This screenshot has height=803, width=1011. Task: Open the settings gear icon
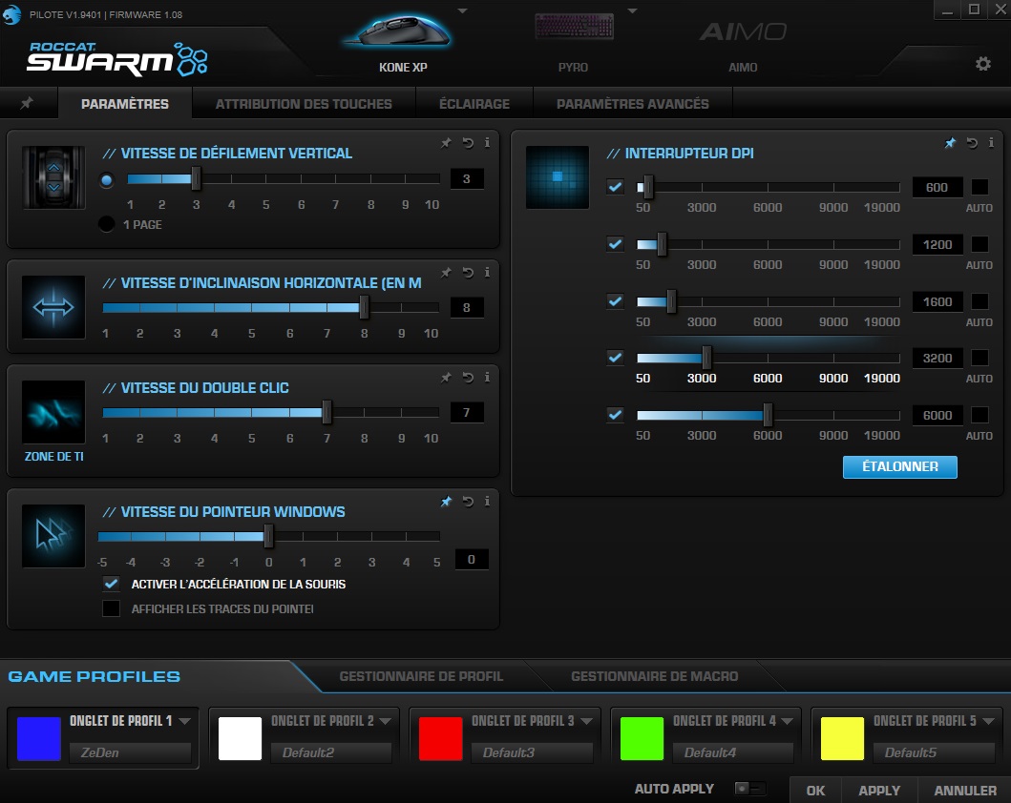[x=982, y=64]
